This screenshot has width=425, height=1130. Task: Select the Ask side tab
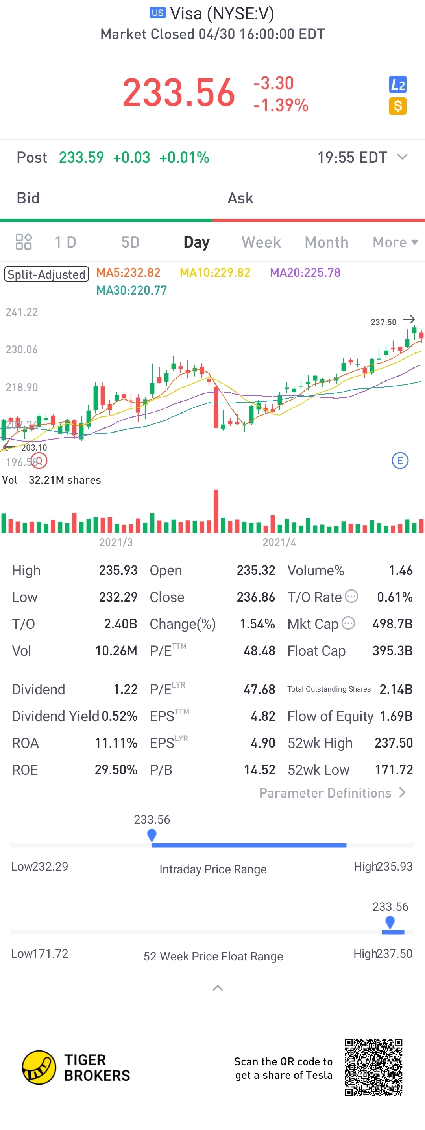pyautogui.click(x=318, y=198)
